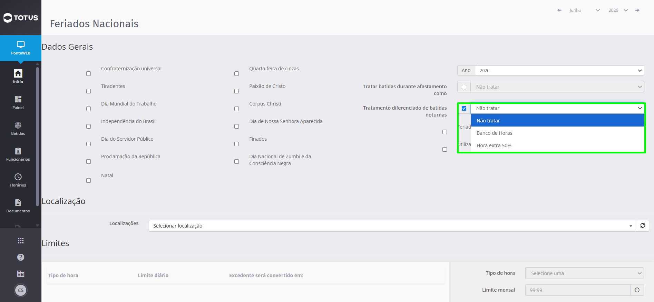Click the Tipo de hora column header
This screenshot has width=654, height=302.
[63, 275]
